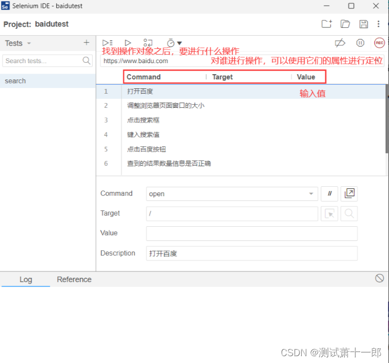389x363 pixels.
Task: Open the three-dot more options menu
Action: pos(378,24)
